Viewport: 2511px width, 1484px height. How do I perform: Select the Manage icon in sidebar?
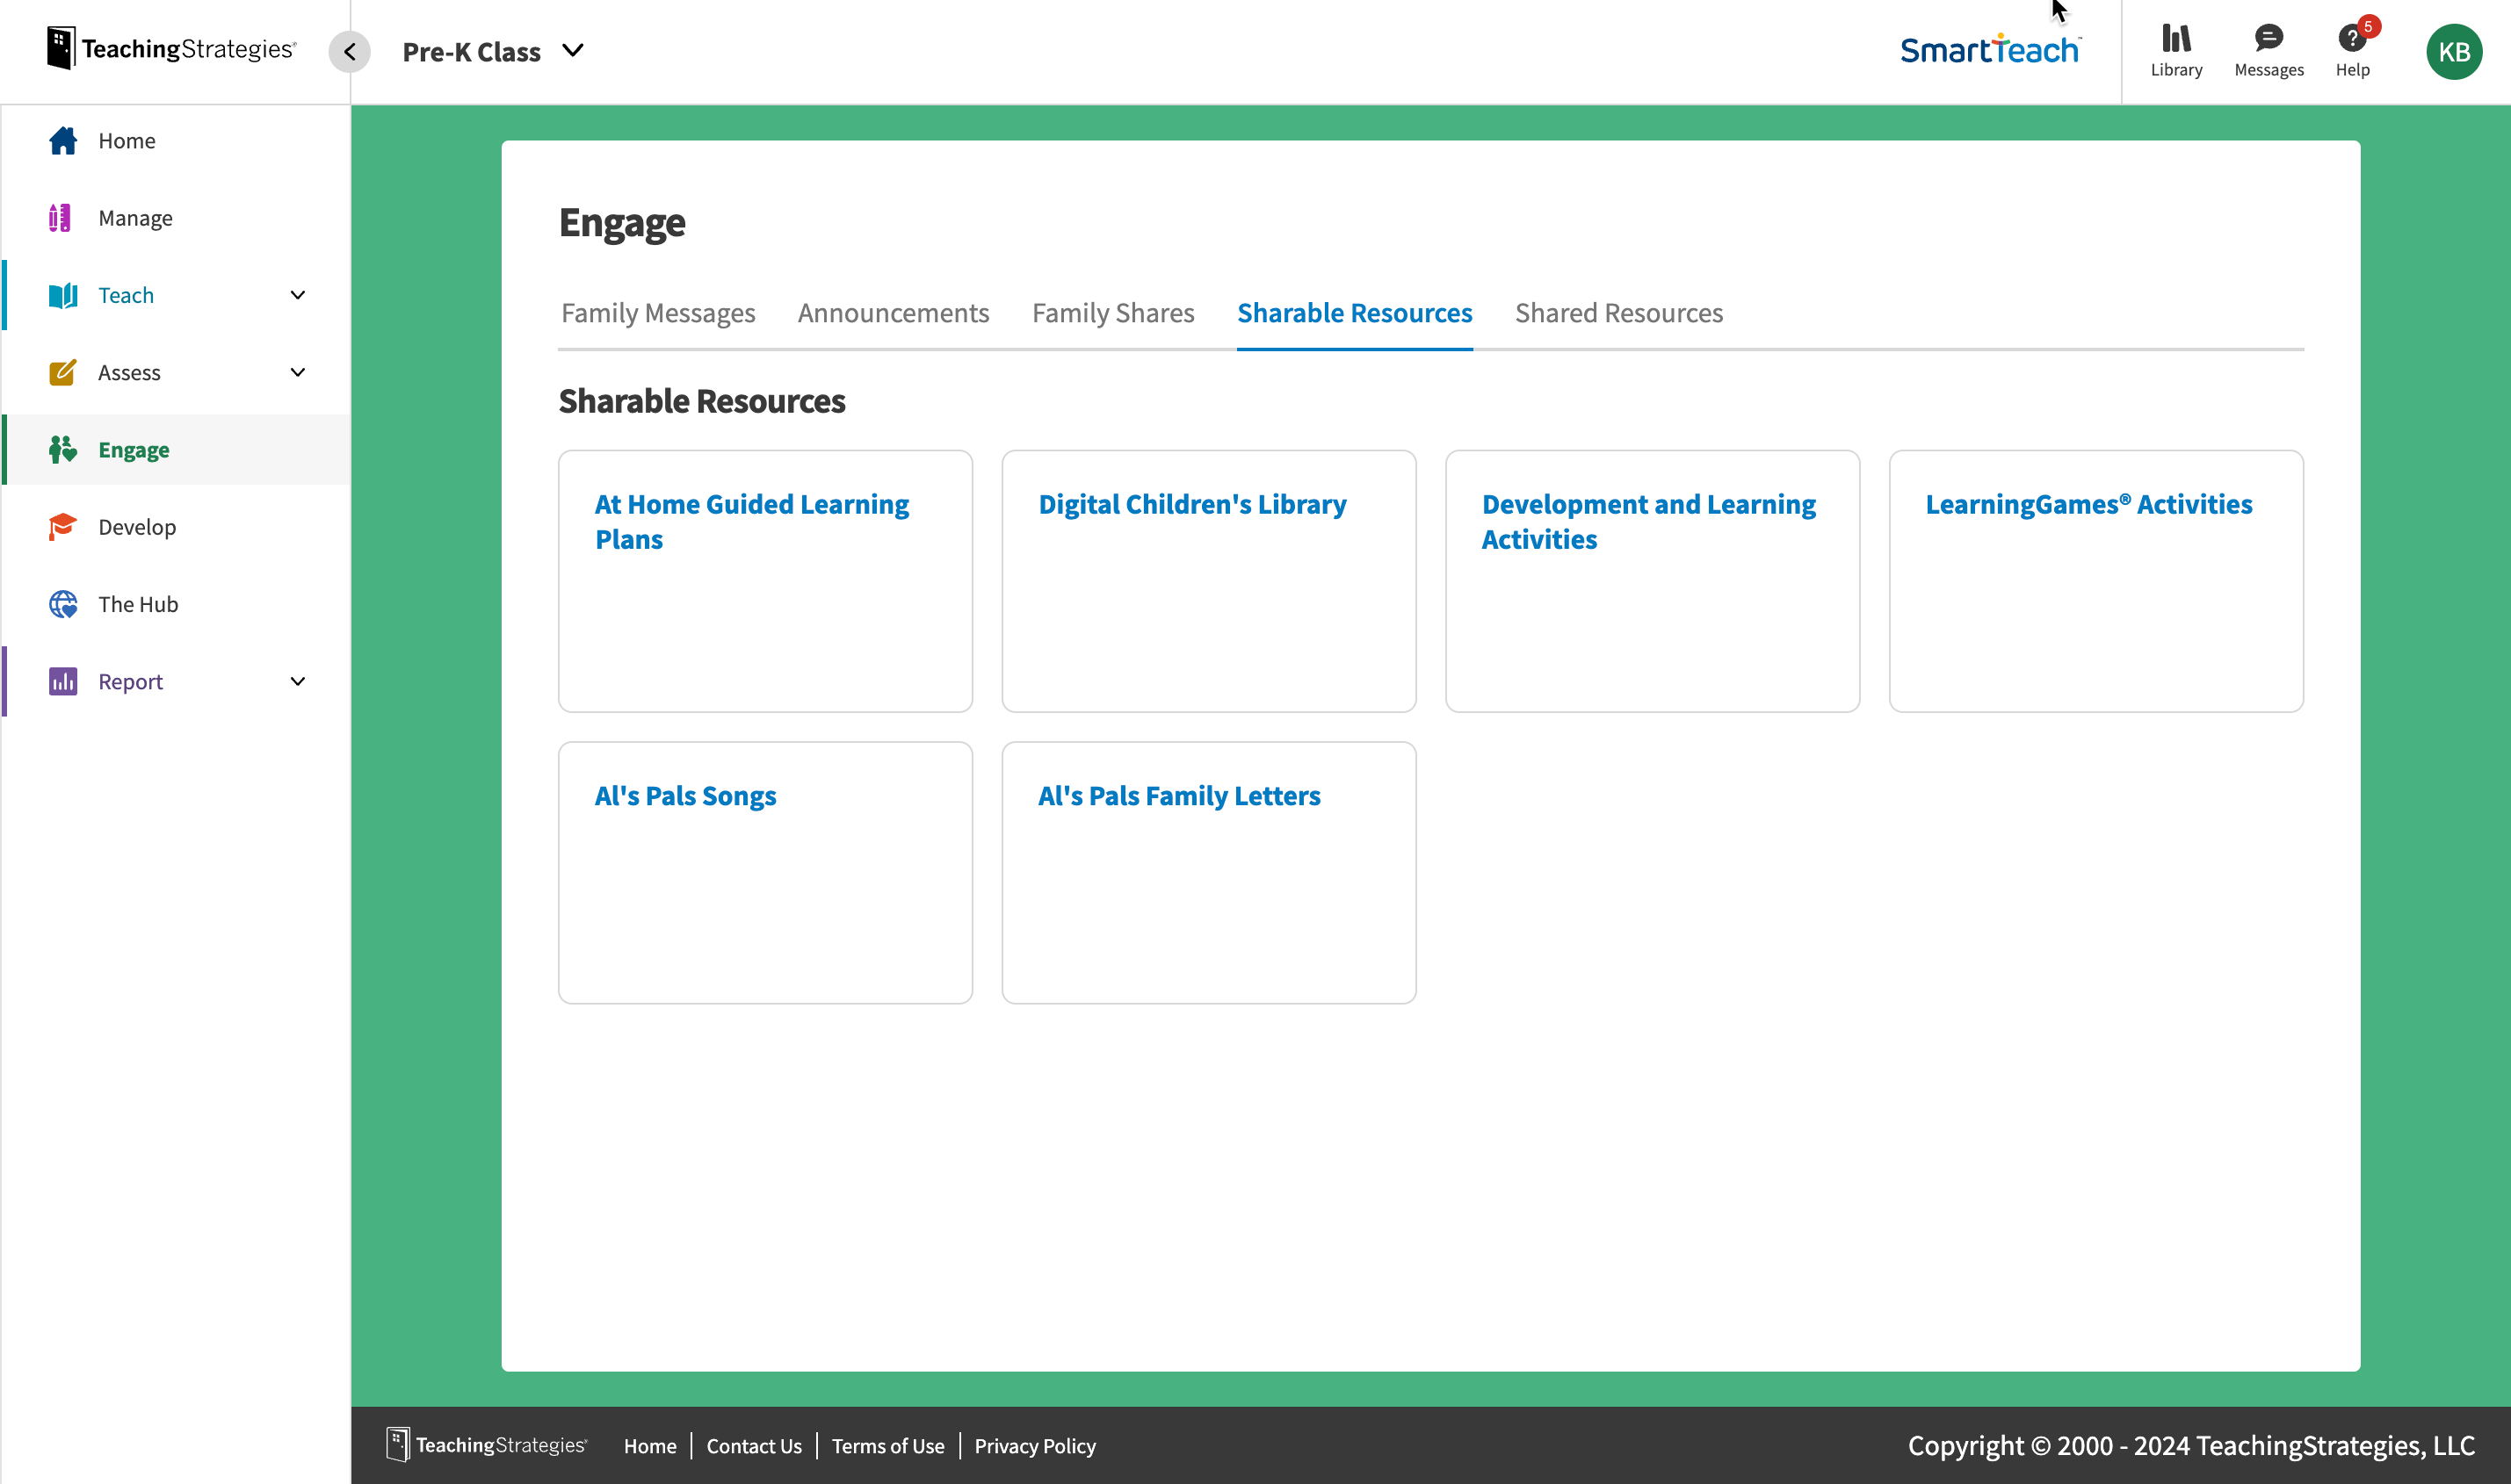pos(62,217)
